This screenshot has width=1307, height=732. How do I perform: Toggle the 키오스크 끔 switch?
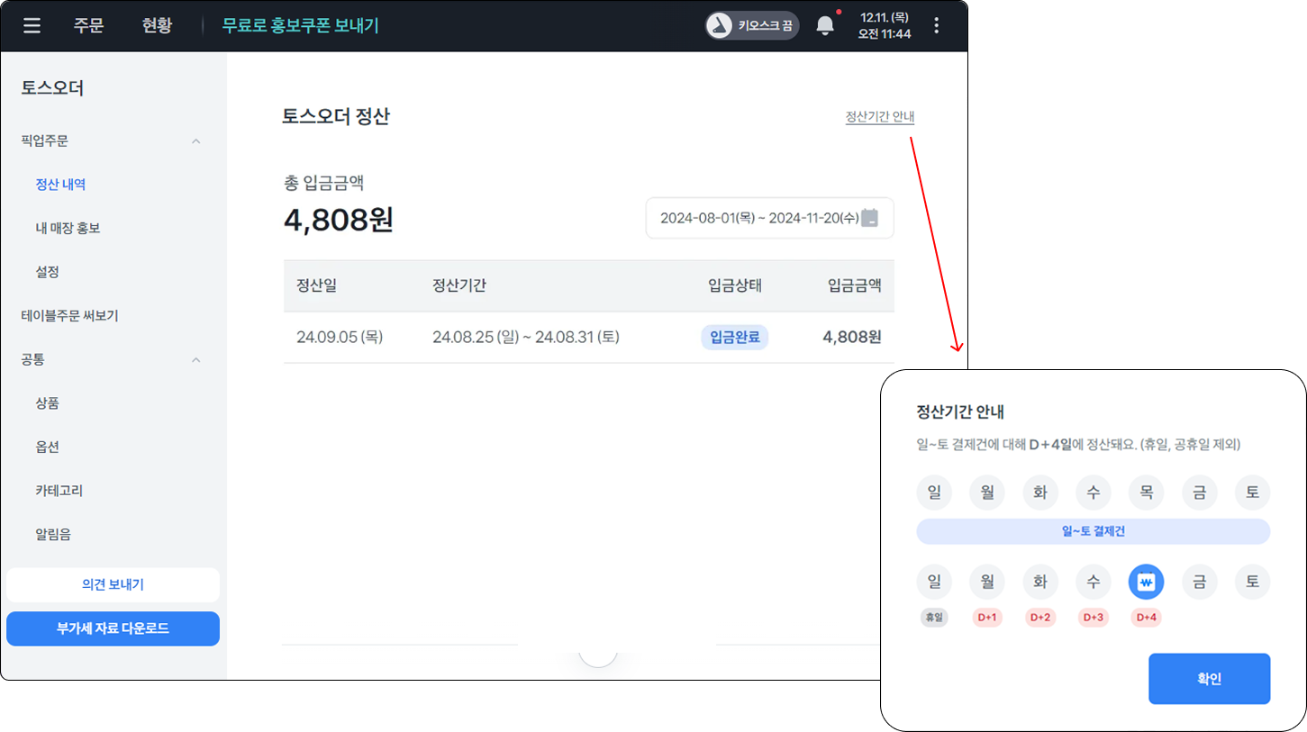coord(752,25)
